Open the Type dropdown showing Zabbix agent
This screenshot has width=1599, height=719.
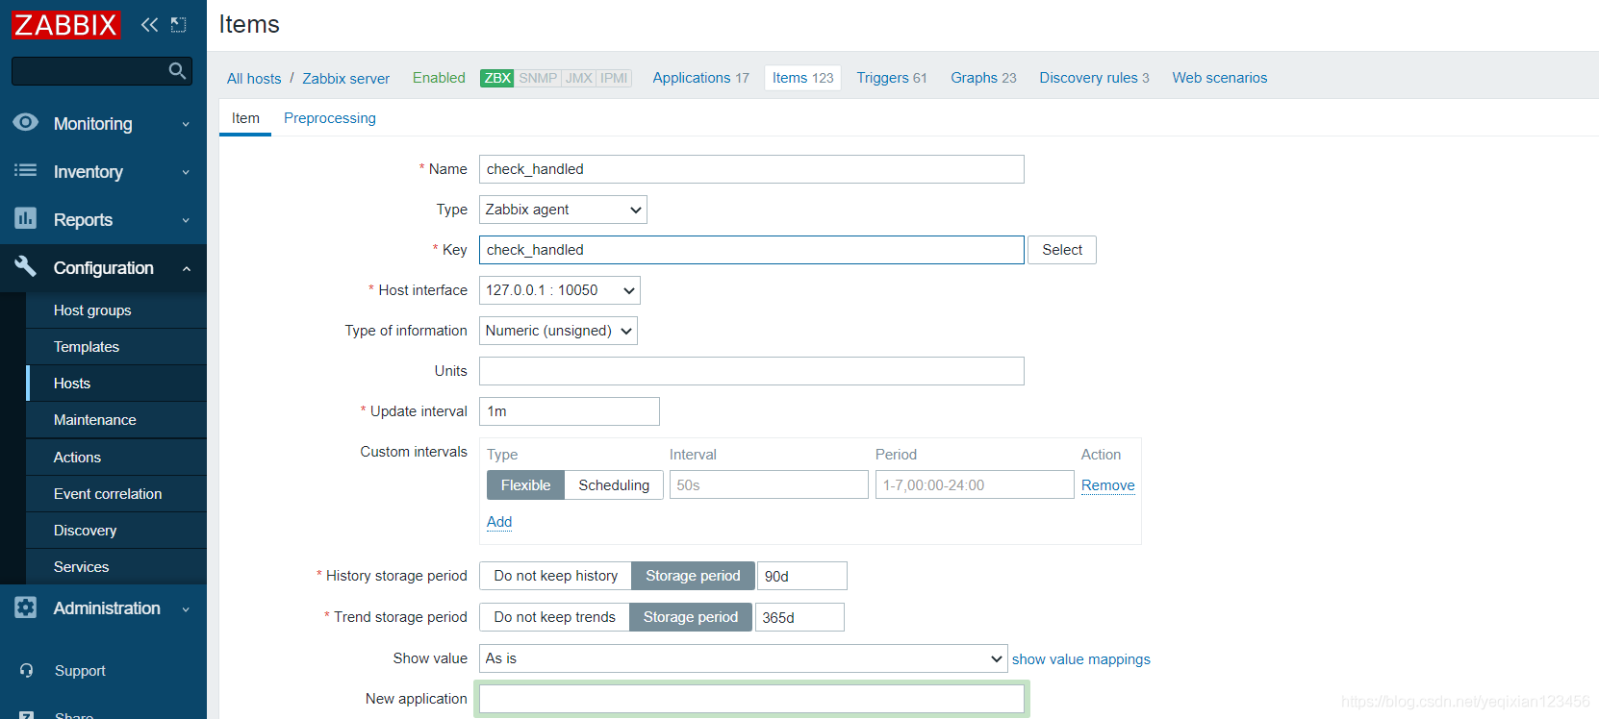(x=563, y=210)
